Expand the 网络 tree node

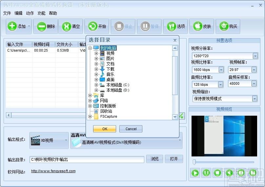(90, 101)
